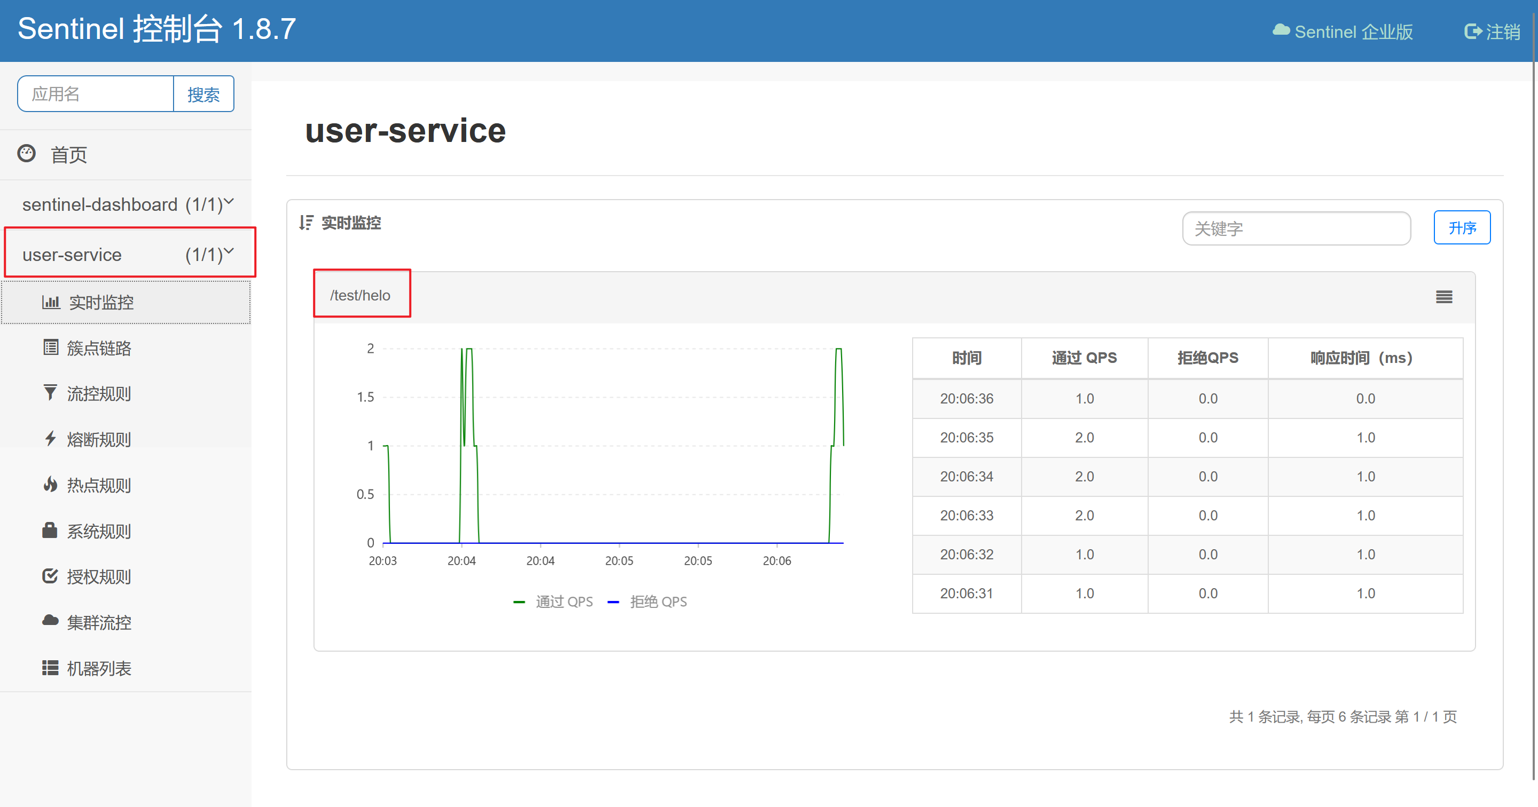Click the 注销 logout link

point(1493,31)
